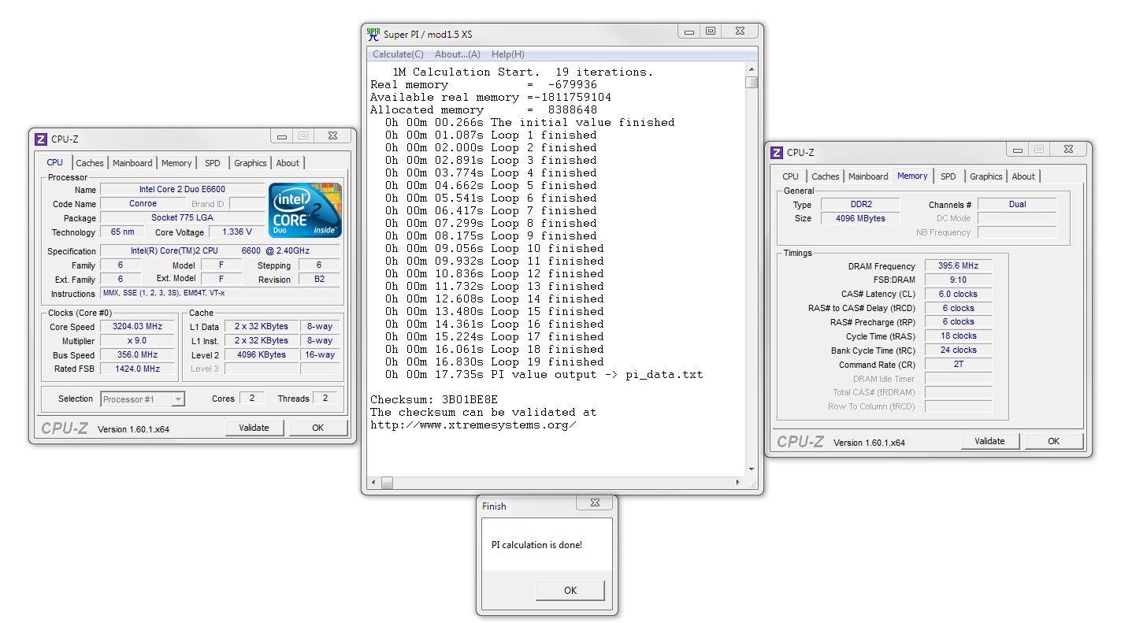The image size is (1121, 623).
Task: Open the Mainboard tab in left CPU-Z window
Action: pos(132,163)
